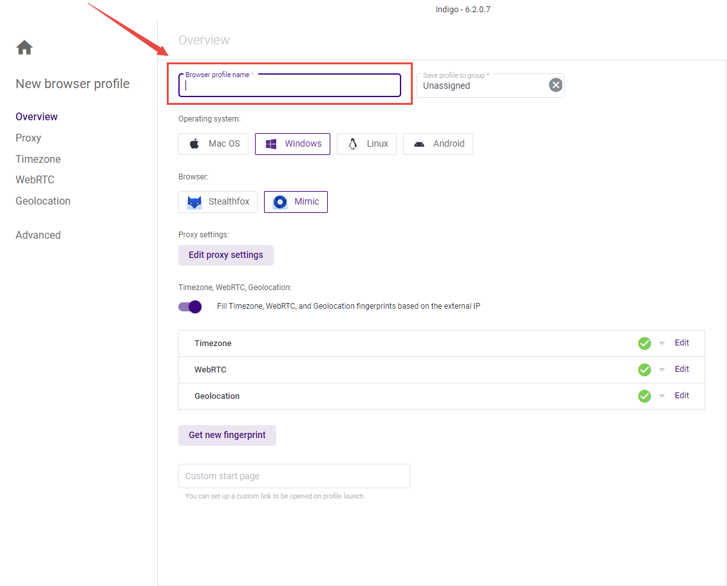Click the green checkmark beside Timezone
The image size is (727, 586).
coord(644,343)
